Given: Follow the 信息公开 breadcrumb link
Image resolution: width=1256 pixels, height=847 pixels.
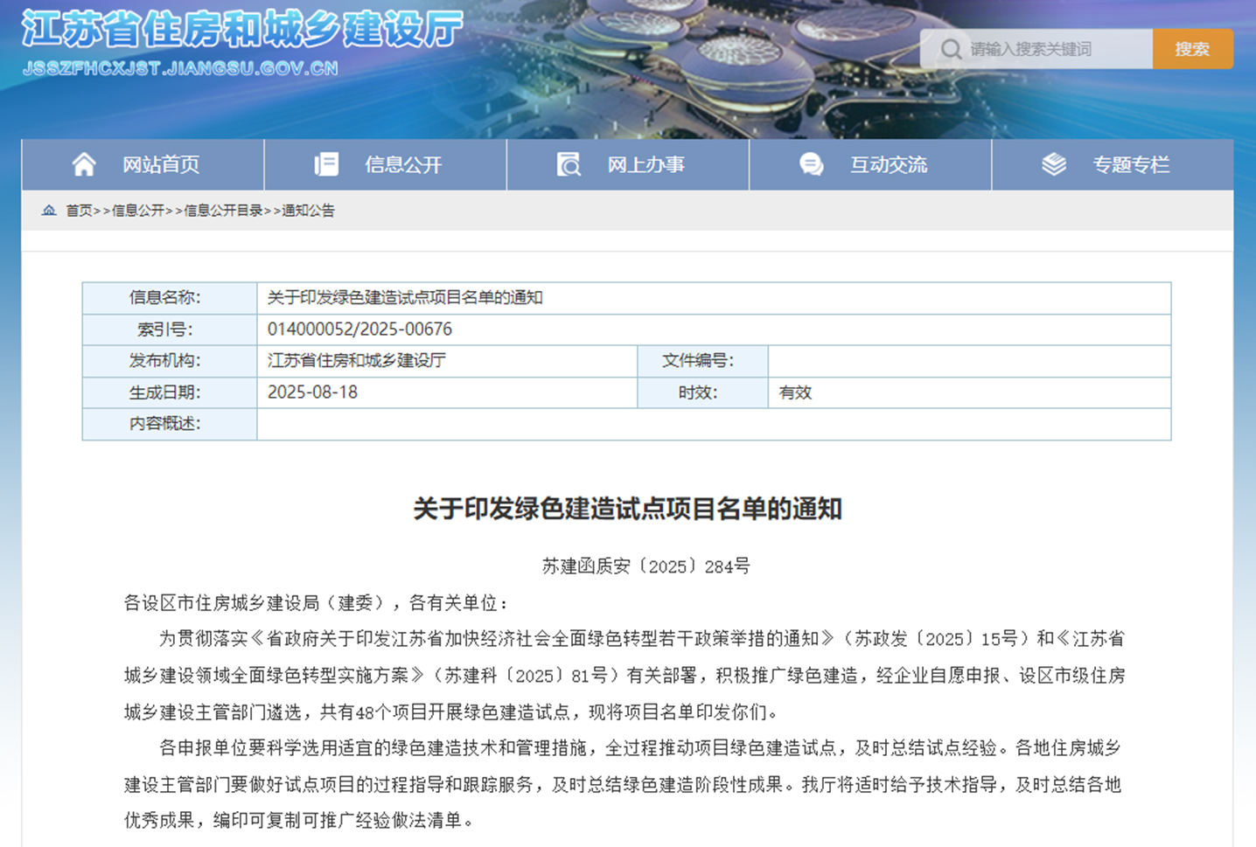Looking at the screenshot, I should 138,211.
